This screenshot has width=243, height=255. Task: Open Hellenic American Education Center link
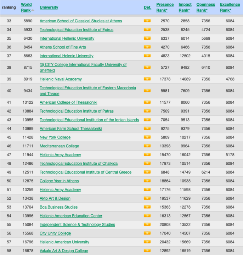pyautogui.click(x=71, y=216)
